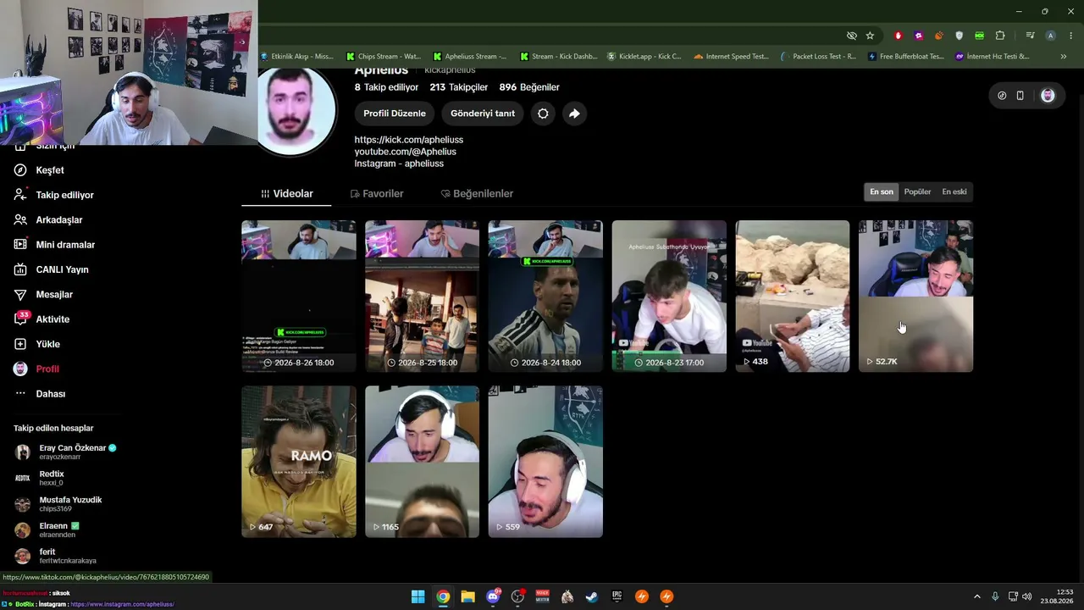View the 8 Takip ediliyor following list
Viewport: 1084px width, 610px height.
(387, 87)
